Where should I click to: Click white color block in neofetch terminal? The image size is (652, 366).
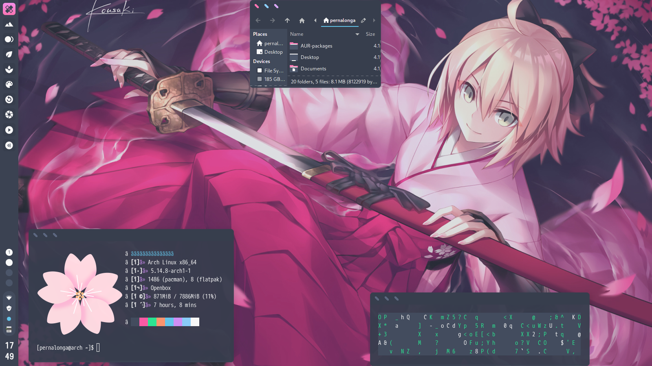(x=195, y=322)
